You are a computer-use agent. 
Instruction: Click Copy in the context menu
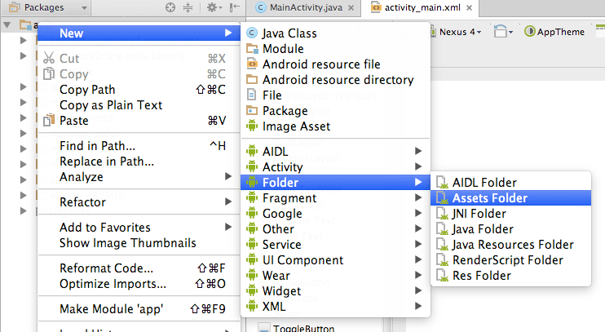[139, 73]
